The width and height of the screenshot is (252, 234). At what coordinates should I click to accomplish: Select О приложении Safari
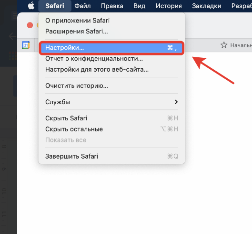coord(111,21)
